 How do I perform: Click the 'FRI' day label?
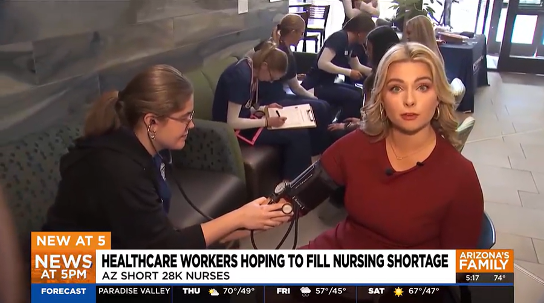click(x=283, y=291)
